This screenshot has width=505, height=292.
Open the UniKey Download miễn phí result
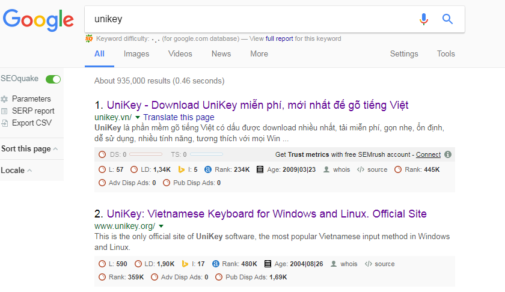pos(257,105)
